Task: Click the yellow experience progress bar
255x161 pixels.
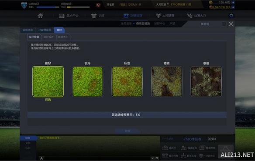Action: 78,7
